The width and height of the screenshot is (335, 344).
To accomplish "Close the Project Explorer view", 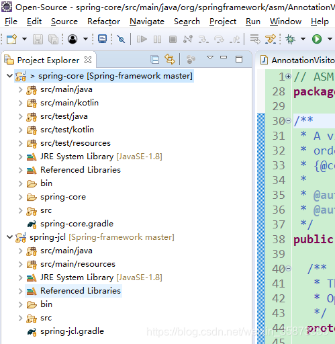I will [x=88, y=60].
